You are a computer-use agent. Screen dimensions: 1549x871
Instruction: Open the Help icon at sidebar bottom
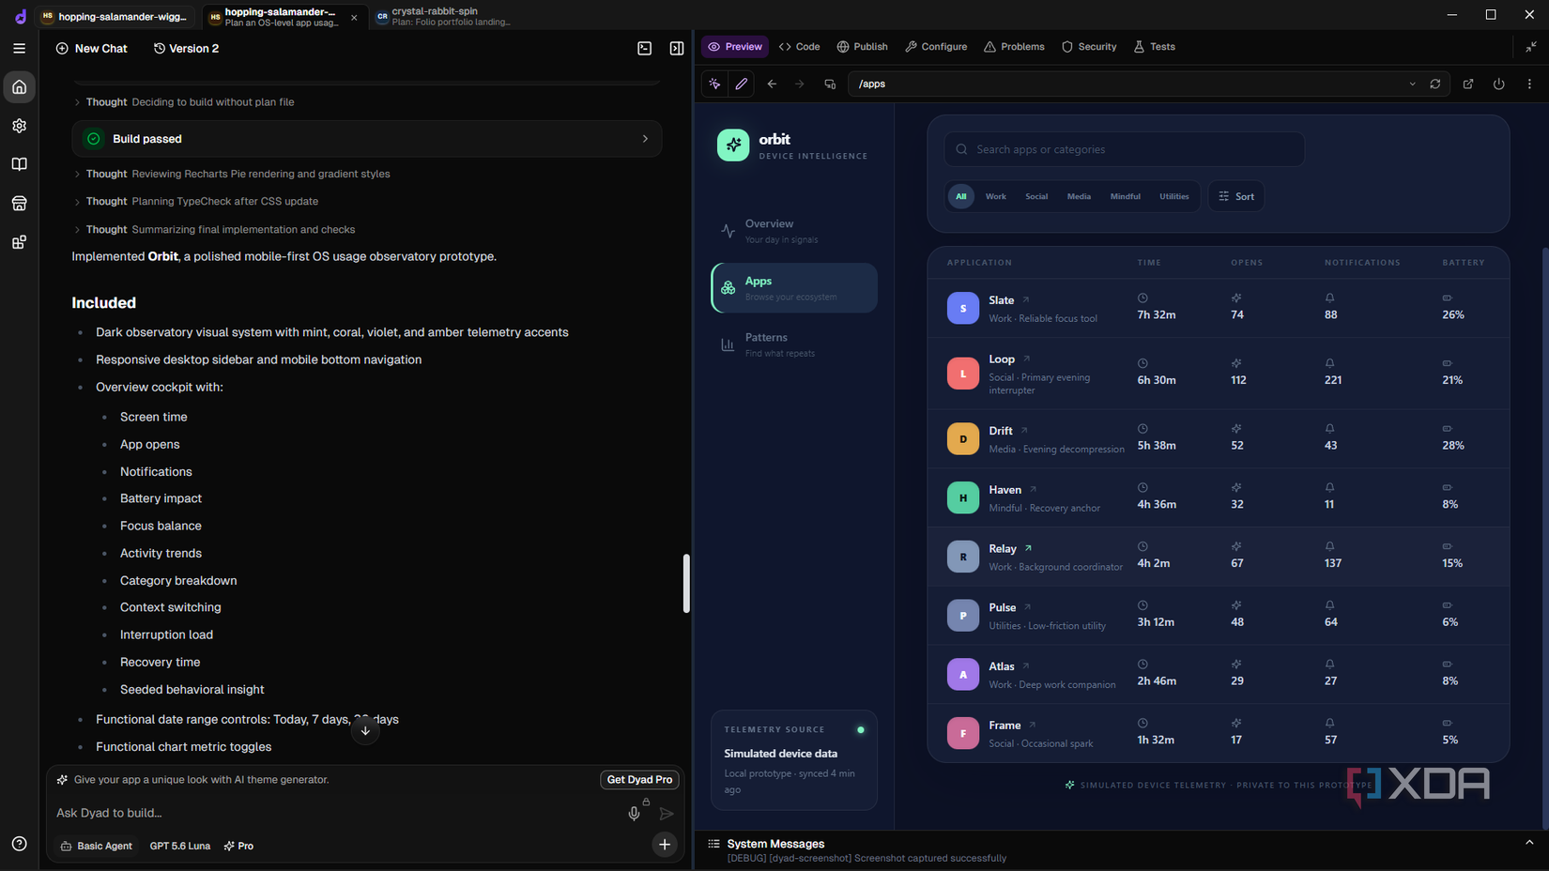[20, 844]
